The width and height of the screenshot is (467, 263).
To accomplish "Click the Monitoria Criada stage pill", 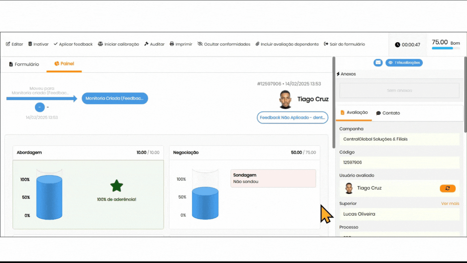I will [115, 98].
